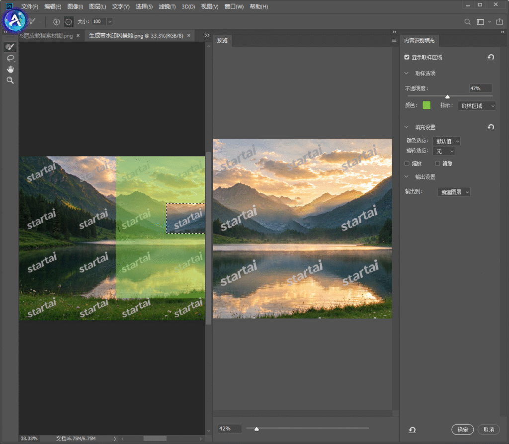The height and width of the screenshot is (444, 509).
Task: Enable the 镜像 checkbox
Action: 437,164
